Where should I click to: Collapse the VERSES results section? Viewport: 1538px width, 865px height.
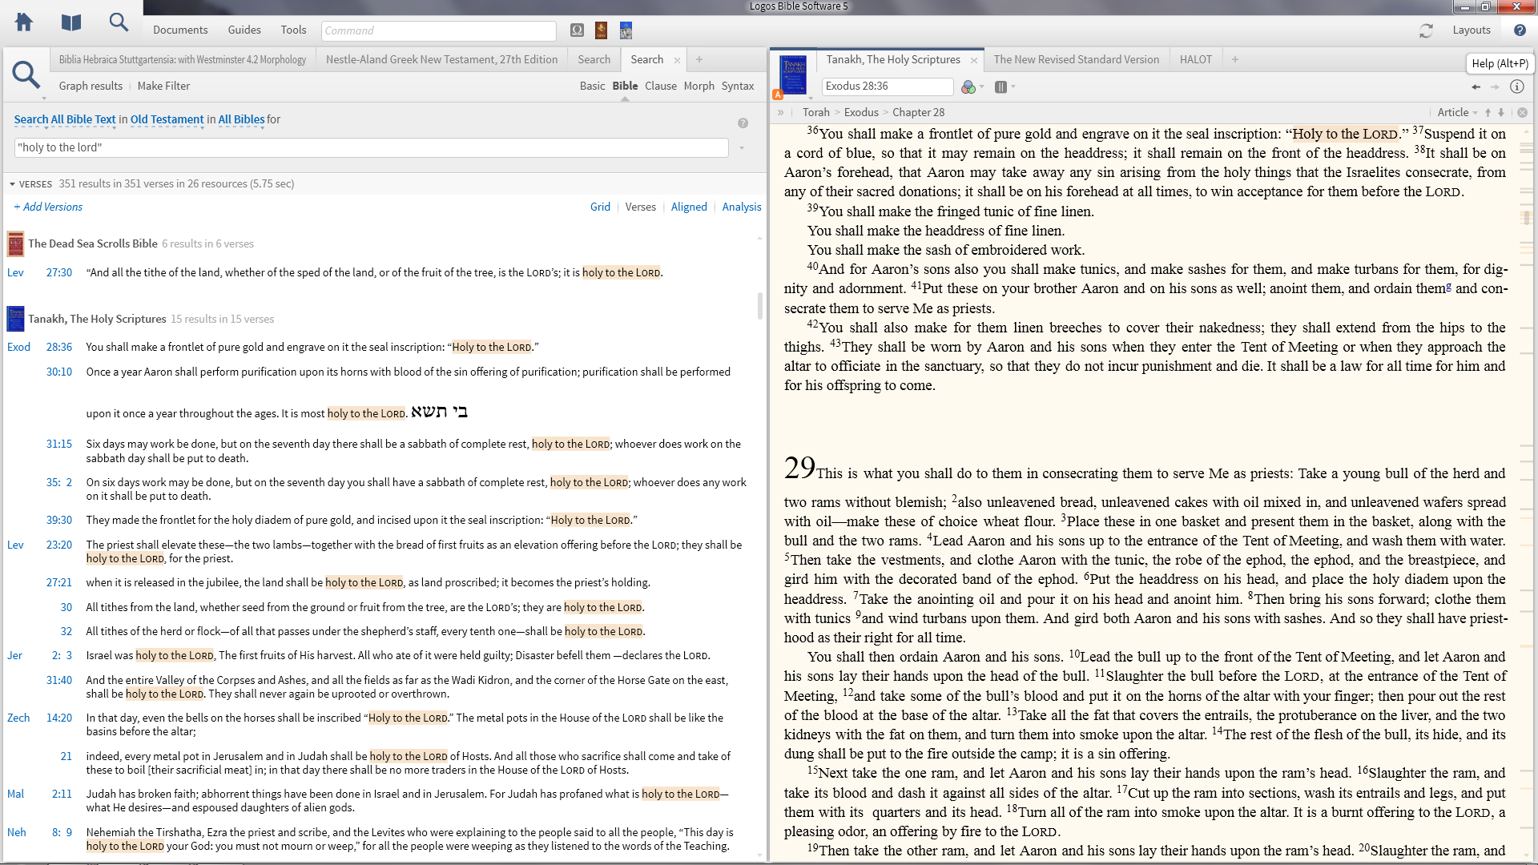click(x=13, y=184)
